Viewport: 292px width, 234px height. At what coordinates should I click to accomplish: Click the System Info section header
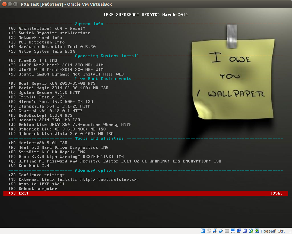89,24
